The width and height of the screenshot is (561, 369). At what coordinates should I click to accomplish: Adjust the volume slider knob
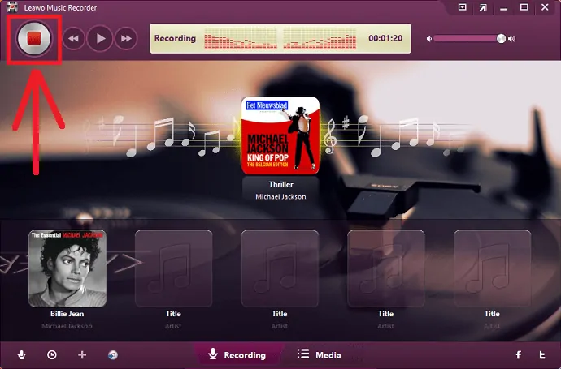[502, 39]
